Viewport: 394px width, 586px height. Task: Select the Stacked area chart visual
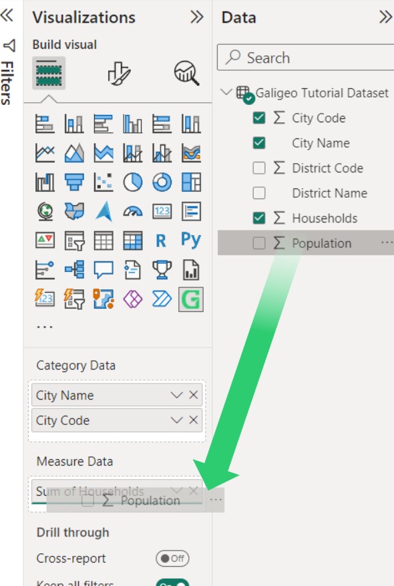[x=103, y=153]
